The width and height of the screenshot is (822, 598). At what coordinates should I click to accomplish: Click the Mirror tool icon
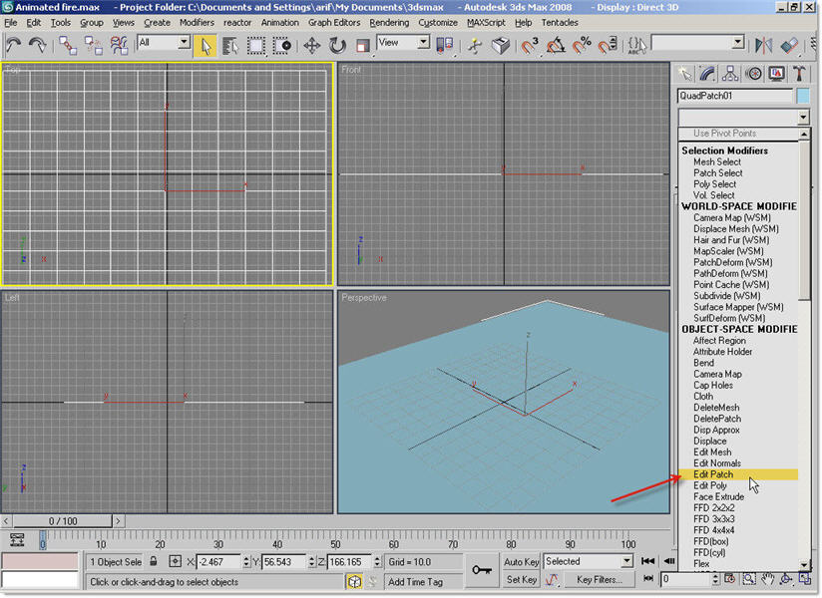(764, 45)
